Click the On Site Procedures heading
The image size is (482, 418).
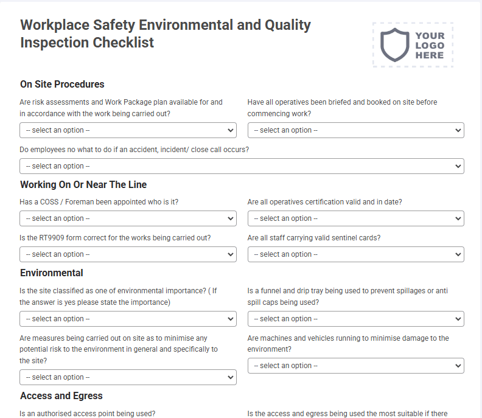coord(62,84)
